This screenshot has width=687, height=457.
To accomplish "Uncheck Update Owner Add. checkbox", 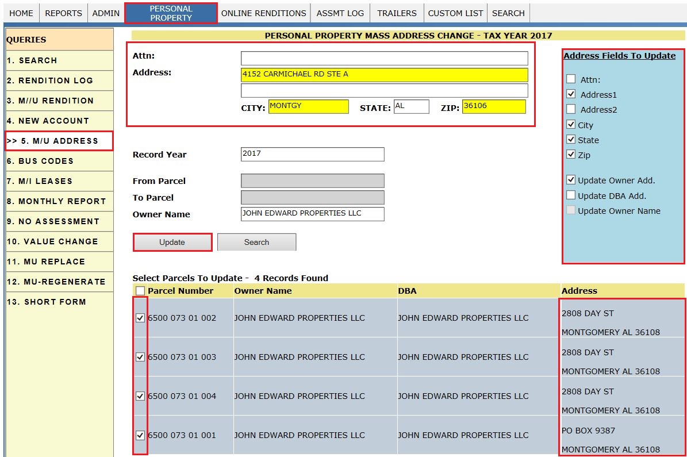I will (571, 180).
